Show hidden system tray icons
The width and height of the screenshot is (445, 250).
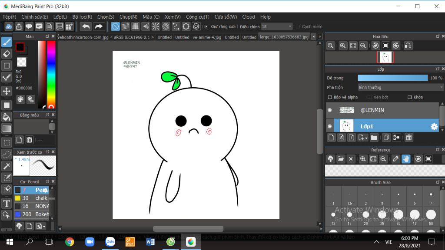tap(376, 242)
